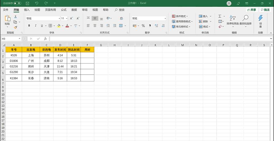Click the Merge and Center icon
The image size is (274, 141).
121,26
